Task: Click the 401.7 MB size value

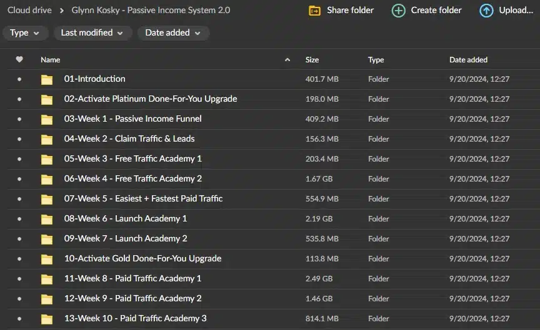Action: tap(322, 79)
